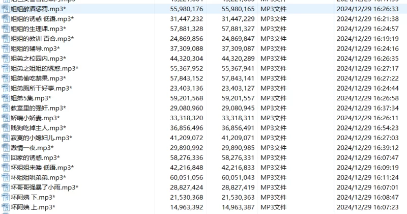Click the date 2024/12/29 16:37:34
The height and width of the screenshot is (214, 407).
[x=367, y=108]
